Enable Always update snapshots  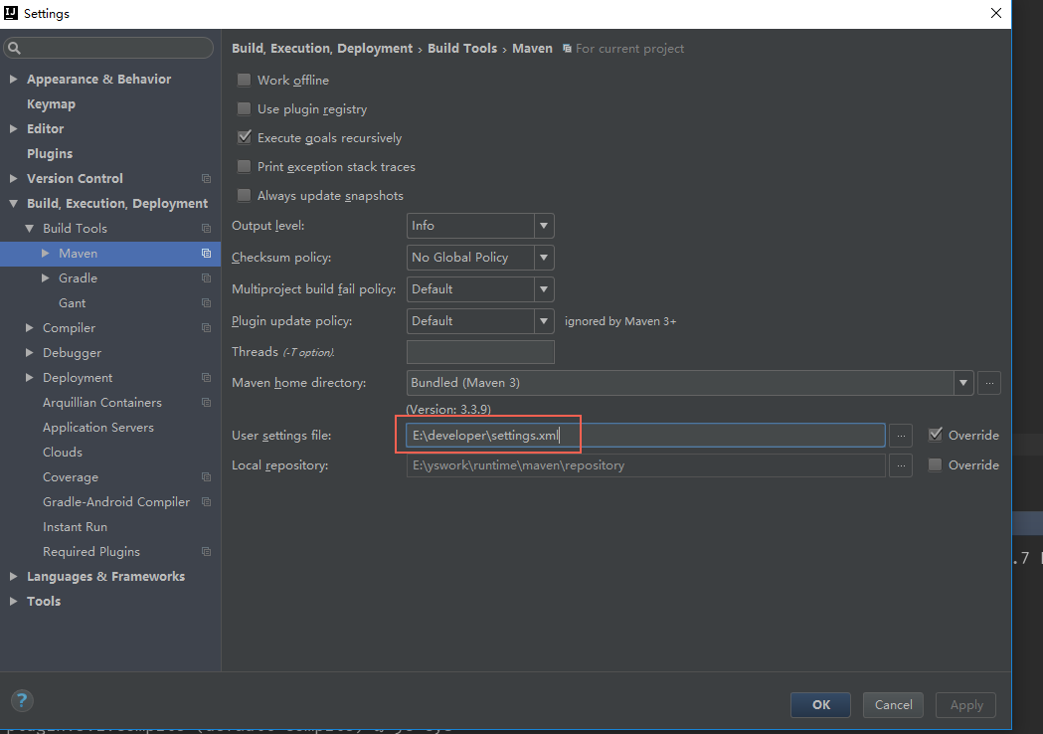pyautogui.click(x=245, y=195)
